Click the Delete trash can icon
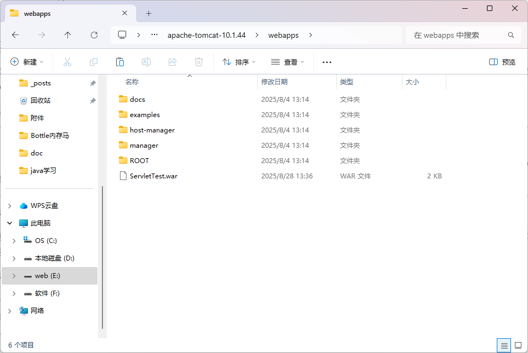 [x=199, y=62]
